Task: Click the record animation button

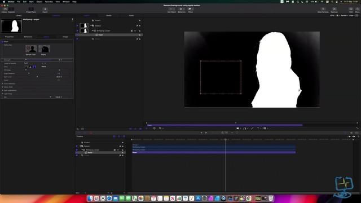Action: click(x=90, y=133)
